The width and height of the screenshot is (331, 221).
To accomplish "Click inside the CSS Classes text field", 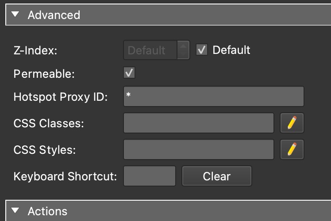I will 198,123.
